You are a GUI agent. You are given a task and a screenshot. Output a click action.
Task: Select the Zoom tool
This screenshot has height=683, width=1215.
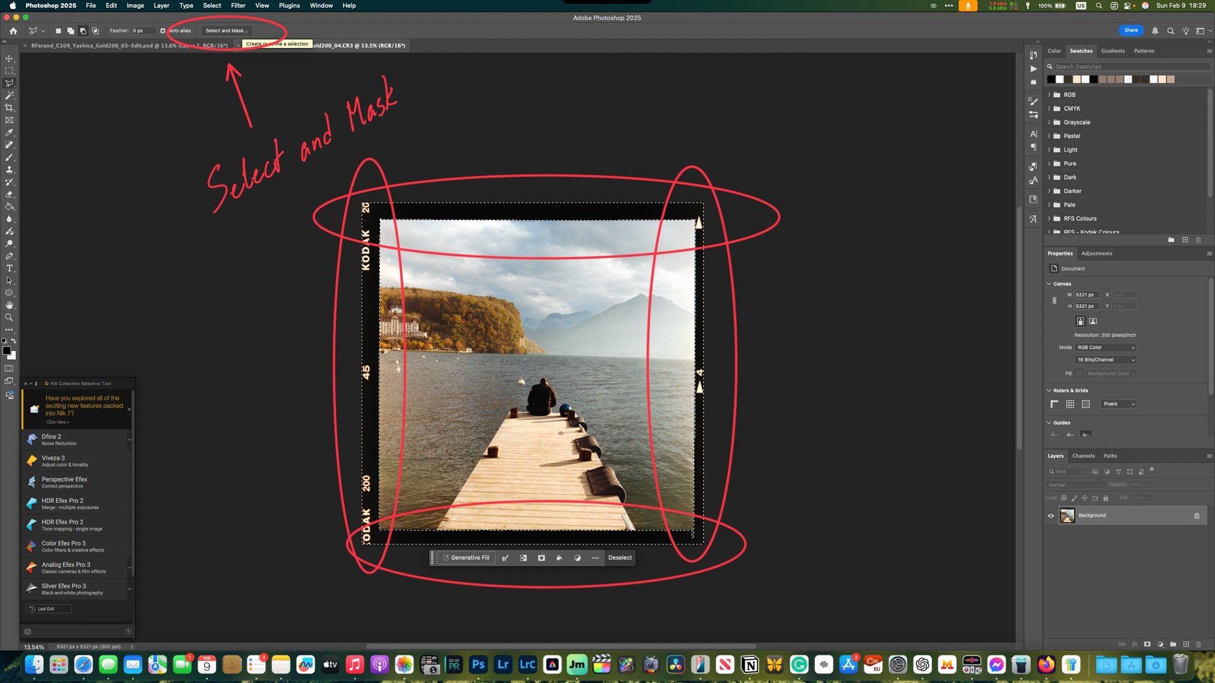click(9, 317)
